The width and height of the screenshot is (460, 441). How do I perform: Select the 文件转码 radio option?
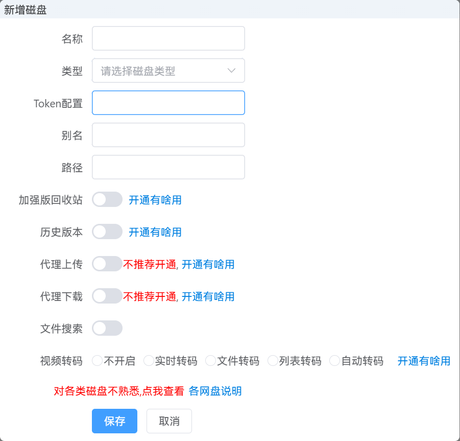210,360
